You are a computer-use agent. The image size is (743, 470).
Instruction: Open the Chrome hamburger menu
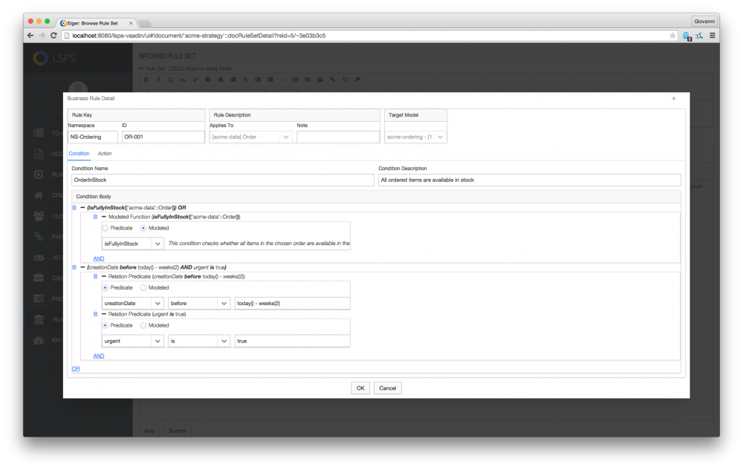[x=713, y=36]
